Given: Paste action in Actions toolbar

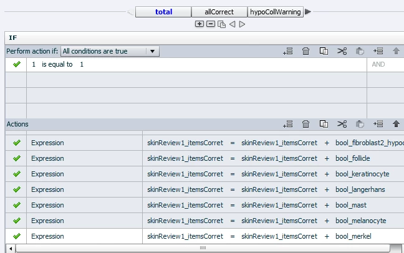Looking at the screenshot, I should 360,124.
